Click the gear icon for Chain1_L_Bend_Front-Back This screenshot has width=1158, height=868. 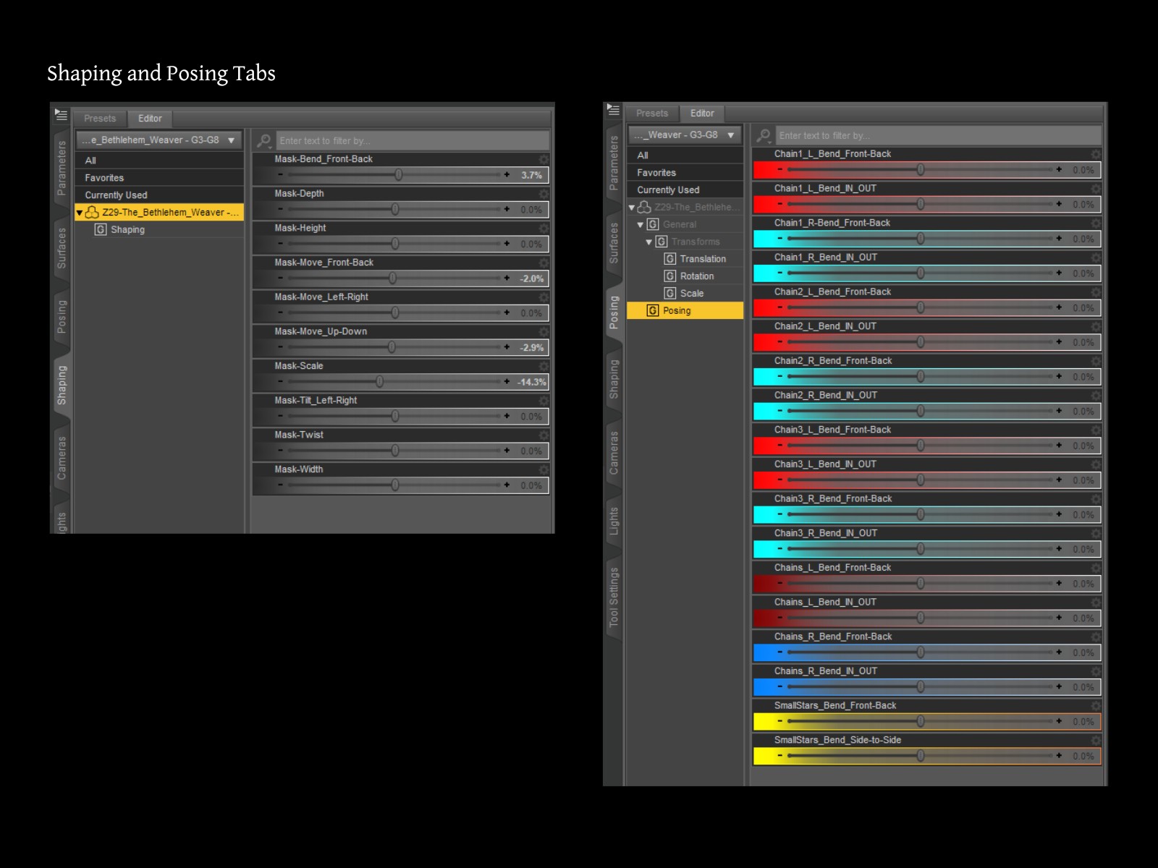pyautogui.click(x=1096, y=154)
